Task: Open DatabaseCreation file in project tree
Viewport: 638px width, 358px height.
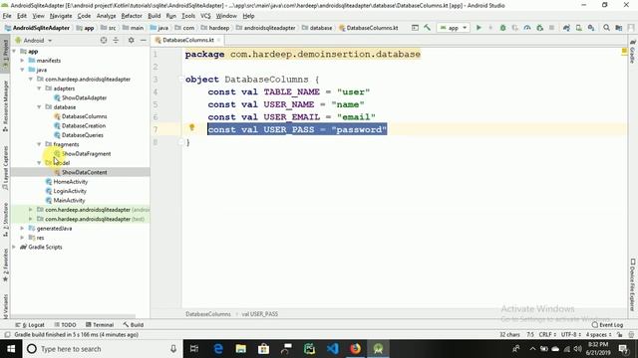Action: 84,126
